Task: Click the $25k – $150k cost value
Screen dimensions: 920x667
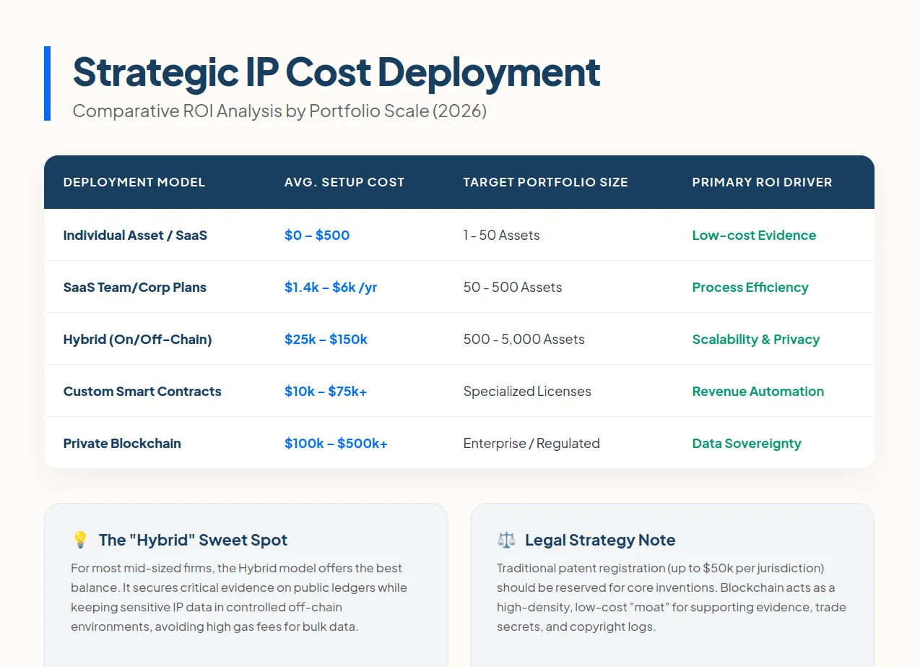Action: pyautogui.click(x=326, y=340)
